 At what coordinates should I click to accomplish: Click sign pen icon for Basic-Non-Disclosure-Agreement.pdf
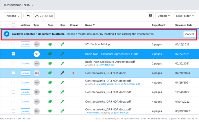point(62,63)
